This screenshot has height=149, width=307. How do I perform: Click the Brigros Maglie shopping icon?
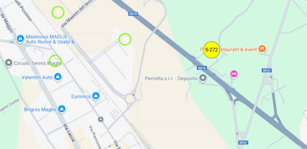coord(61,109)
